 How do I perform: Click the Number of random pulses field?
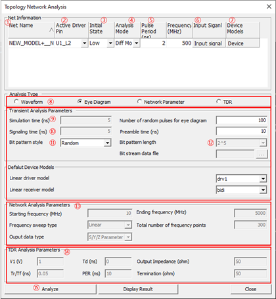click(x=241, y=120)
